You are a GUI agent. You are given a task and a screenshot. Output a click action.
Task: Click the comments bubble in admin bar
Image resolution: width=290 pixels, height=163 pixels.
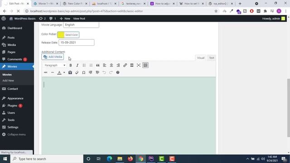pyautogui.click(x=53, y=19)
